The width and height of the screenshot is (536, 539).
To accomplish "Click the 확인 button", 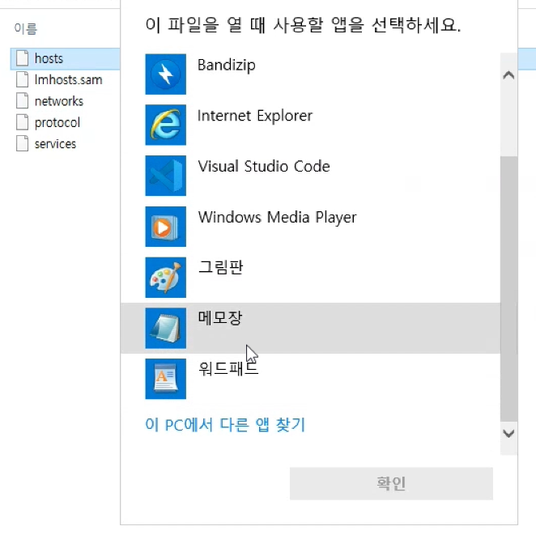I will click(391, 483).
